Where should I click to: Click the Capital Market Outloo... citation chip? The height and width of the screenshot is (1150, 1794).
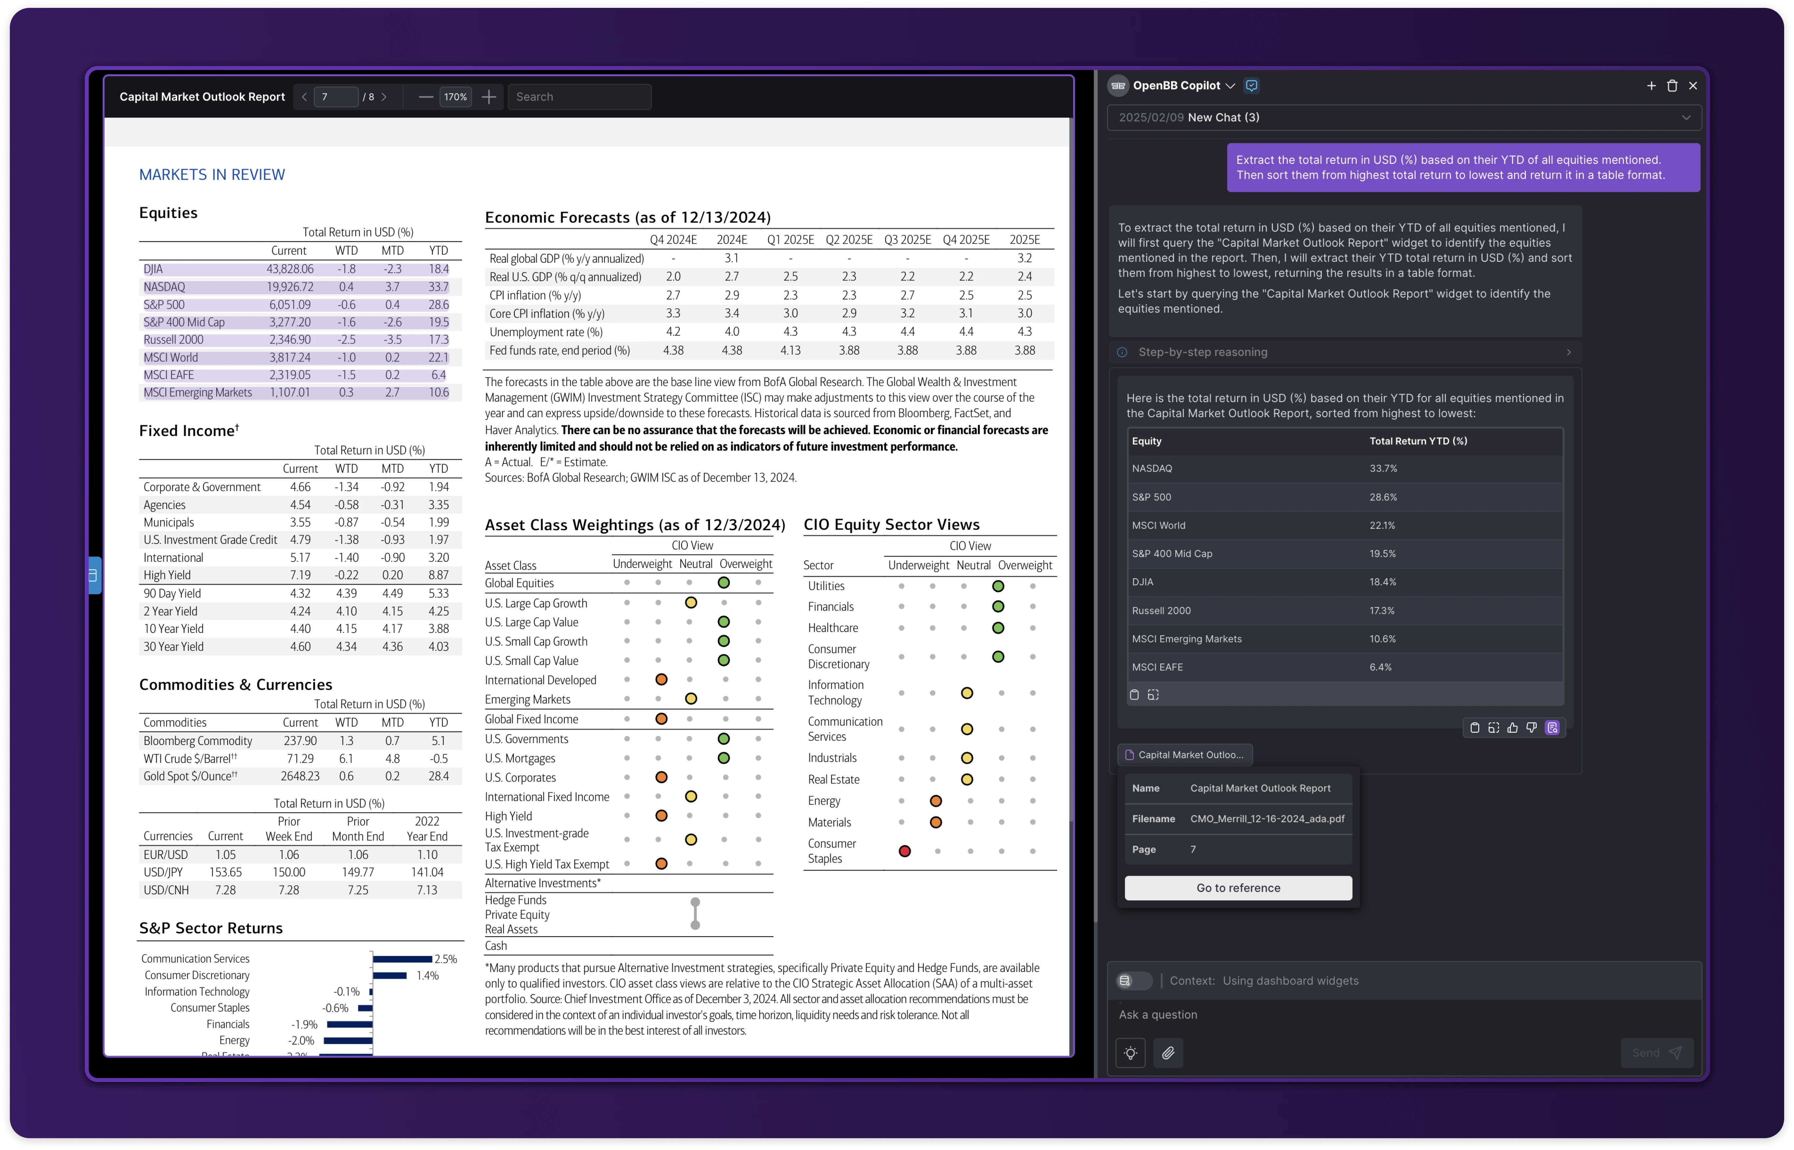(1185, 755)
